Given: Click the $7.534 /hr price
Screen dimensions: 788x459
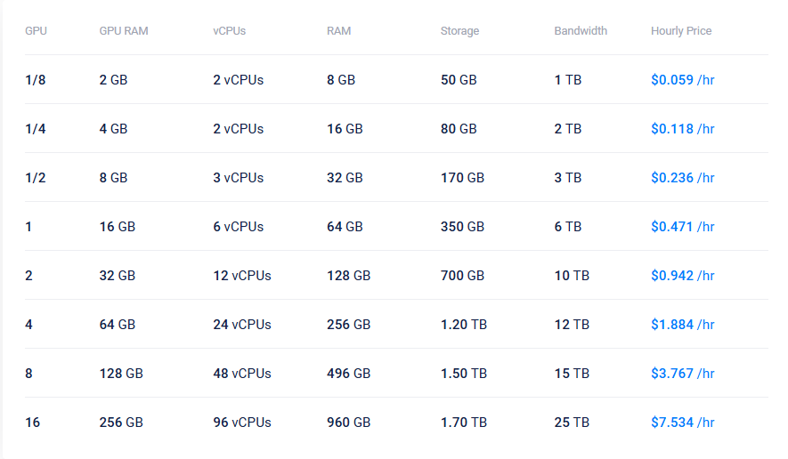Looking at the screenshot, I should [682, 423].
